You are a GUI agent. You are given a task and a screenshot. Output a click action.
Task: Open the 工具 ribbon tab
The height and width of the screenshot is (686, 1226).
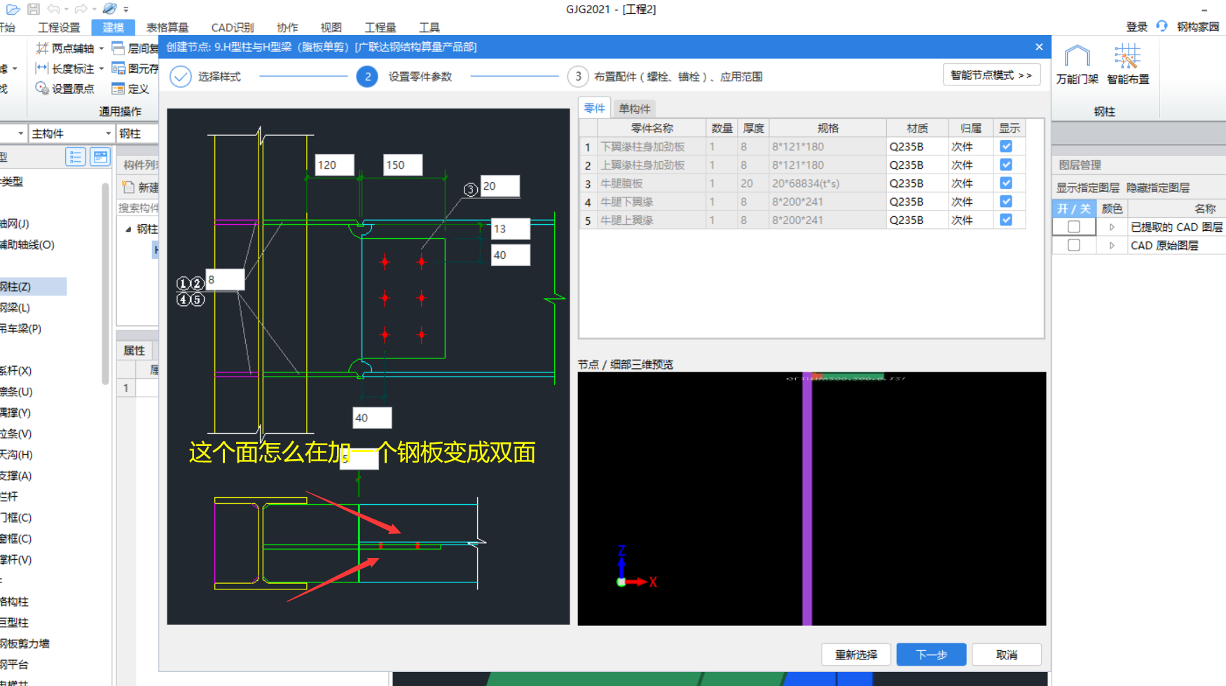click(429, 27)
